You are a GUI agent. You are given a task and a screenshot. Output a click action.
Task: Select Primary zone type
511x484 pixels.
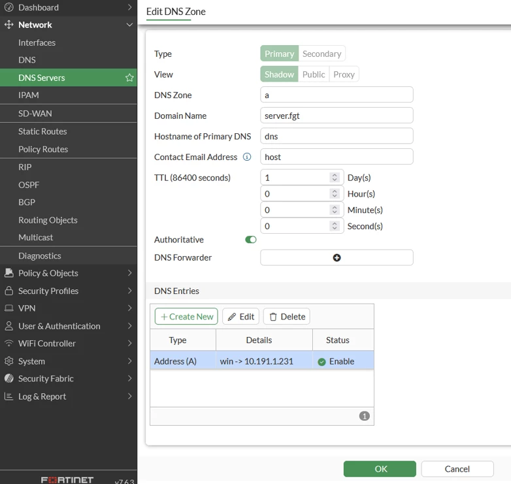(279, 54)
